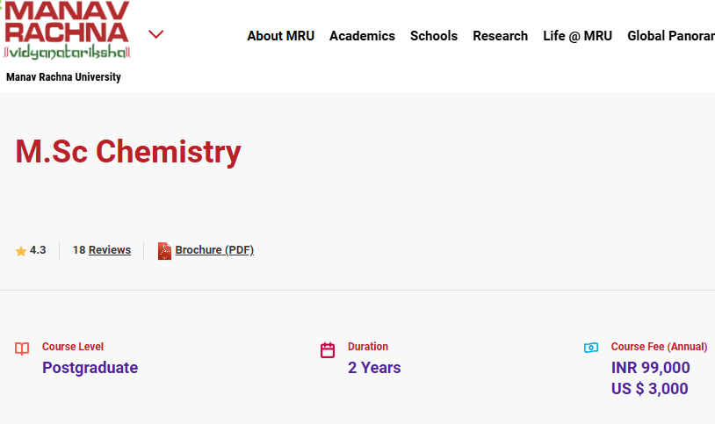Screen dimensions: 715x424
Task: Open the Global Panorama menu
Action: (x=670, y=36)
